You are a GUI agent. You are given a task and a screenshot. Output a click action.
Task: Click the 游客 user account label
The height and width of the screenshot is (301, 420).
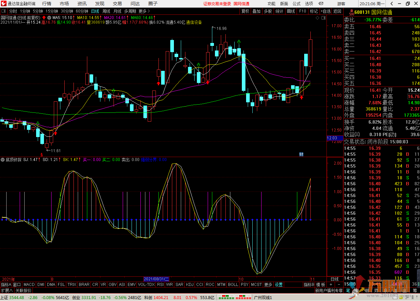pyautogui.click(x=341, y=4)
